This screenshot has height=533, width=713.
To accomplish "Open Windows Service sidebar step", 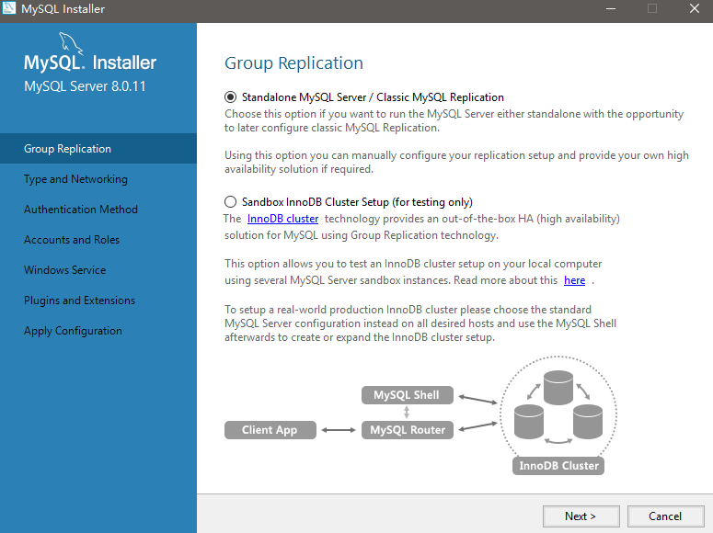I will tap(98, 270).
